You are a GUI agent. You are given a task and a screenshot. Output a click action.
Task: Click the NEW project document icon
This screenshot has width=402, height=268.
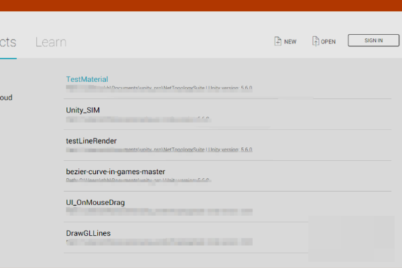[277, 41]
